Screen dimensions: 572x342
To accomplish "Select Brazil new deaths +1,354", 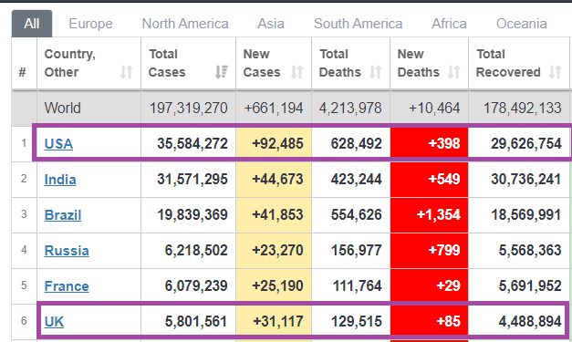I will (x=439, y=214).
